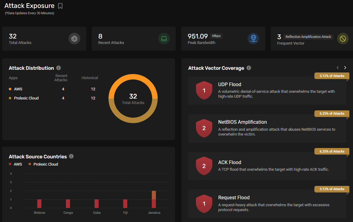The width and height of the screenshot is (353, 222).
Task: Click the Cuba bar in the chart
Action: click(97, 203)
